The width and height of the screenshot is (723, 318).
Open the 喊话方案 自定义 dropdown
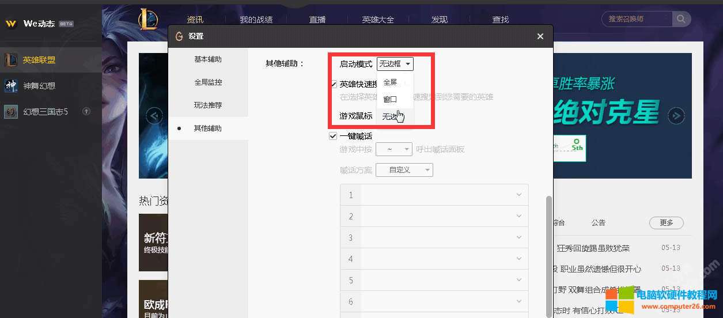coord(404,170)
